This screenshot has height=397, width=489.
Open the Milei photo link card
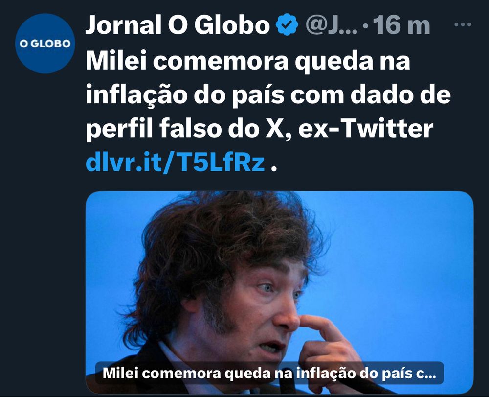279,292
